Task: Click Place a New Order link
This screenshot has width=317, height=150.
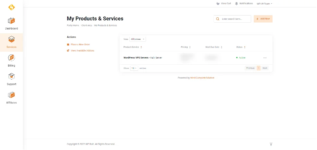Action: [80, 45]
